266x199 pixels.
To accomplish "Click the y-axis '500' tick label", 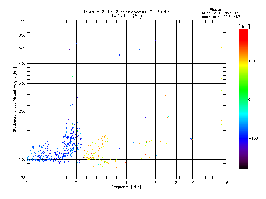I will 22,48.
